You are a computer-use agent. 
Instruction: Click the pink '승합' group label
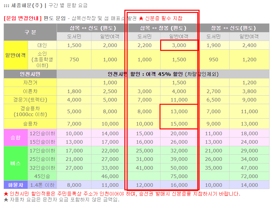pos(16,137)
